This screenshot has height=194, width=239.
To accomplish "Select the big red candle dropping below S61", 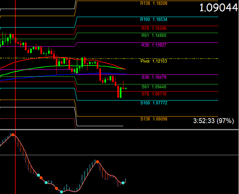I will coord(118,91).
